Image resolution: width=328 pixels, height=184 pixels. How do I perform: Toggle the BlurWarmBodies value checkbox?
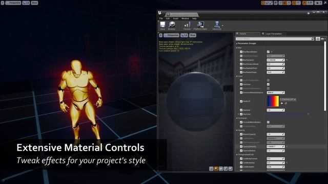point(268,52)
